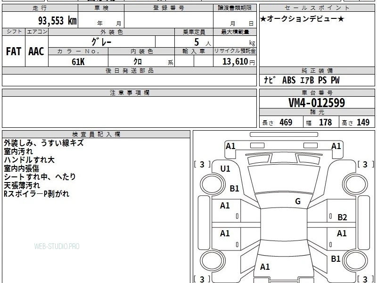Select the height value 高さ 149
This screenshot has width=377, height=283.
[x=355, y=122]
